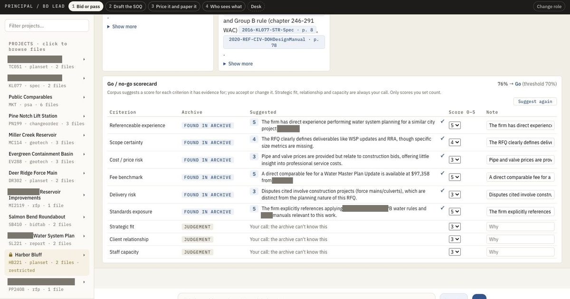Click the 76% → Go score summary
This screenshot has height=299, width=570.
(x=527, y=84)
